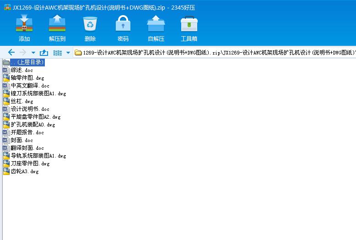The width and height of the screenshot is (356, 240).
Task: Open the 密码 (Password) lock icon
Action: tap(123, 23)
